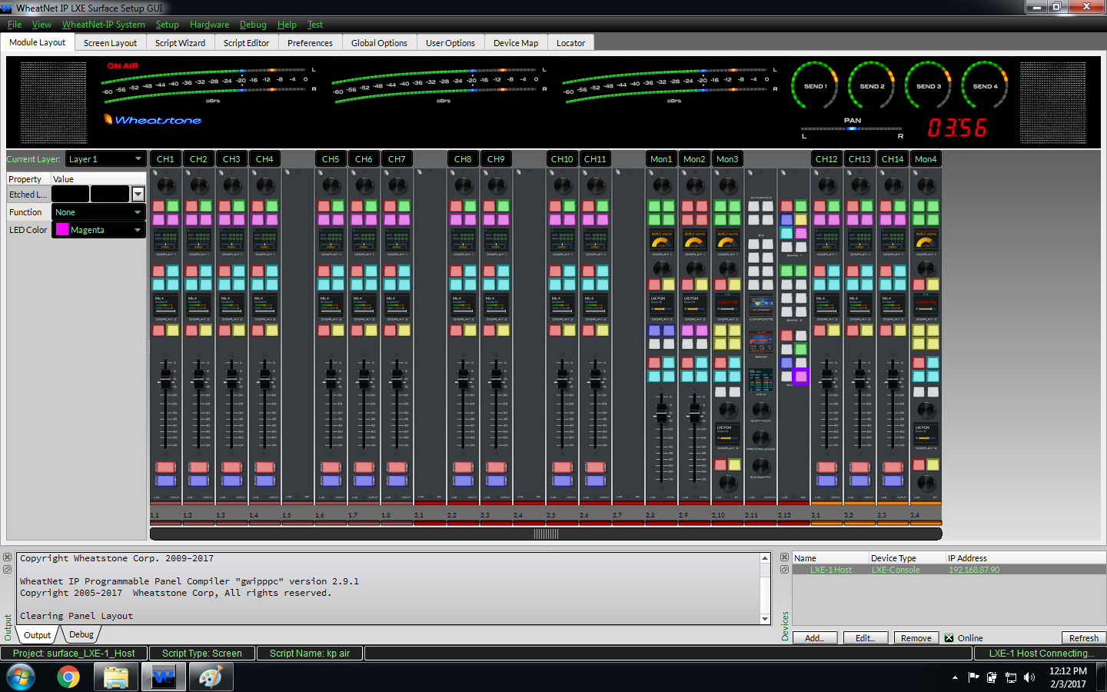This screenshot has width=1107, height=692.
Task: Switch to the Debug output tab
Action: pyautogui.click(x=81, y=635)
